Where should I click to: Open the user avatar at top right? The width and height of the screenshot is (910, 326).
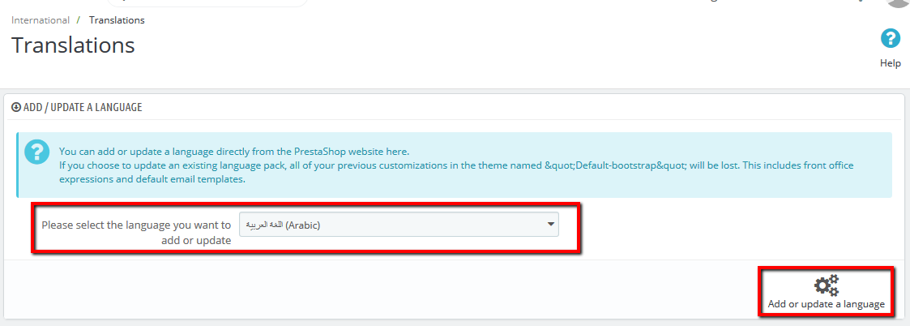898,2
